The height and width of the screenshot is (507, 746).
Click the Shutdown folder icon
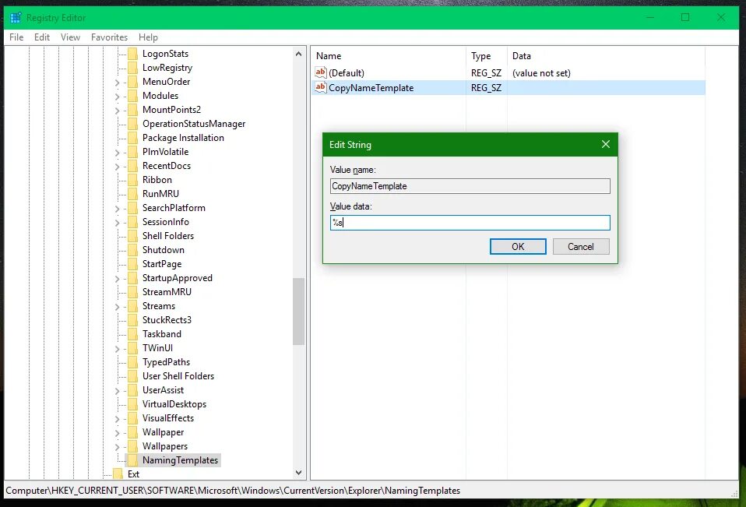coord(132,250)
